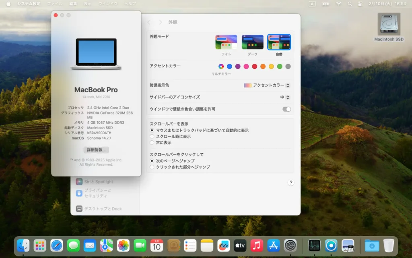The image size is (412, 258).
Task: Select the ダーク appearance thumbnail
Action: coord(253,42)
